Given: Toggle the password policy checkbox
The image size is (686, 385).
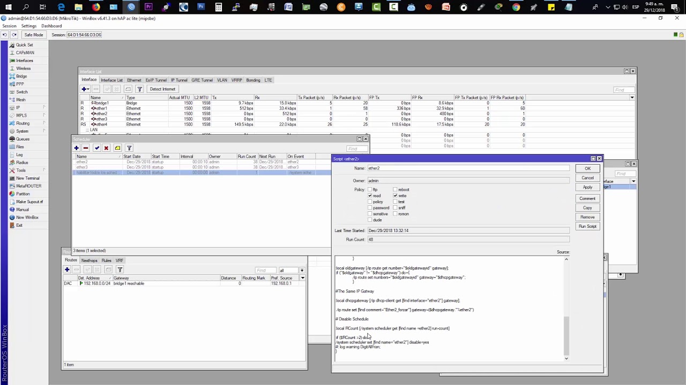Looking at the screenshot, I should tap(370, 208).
